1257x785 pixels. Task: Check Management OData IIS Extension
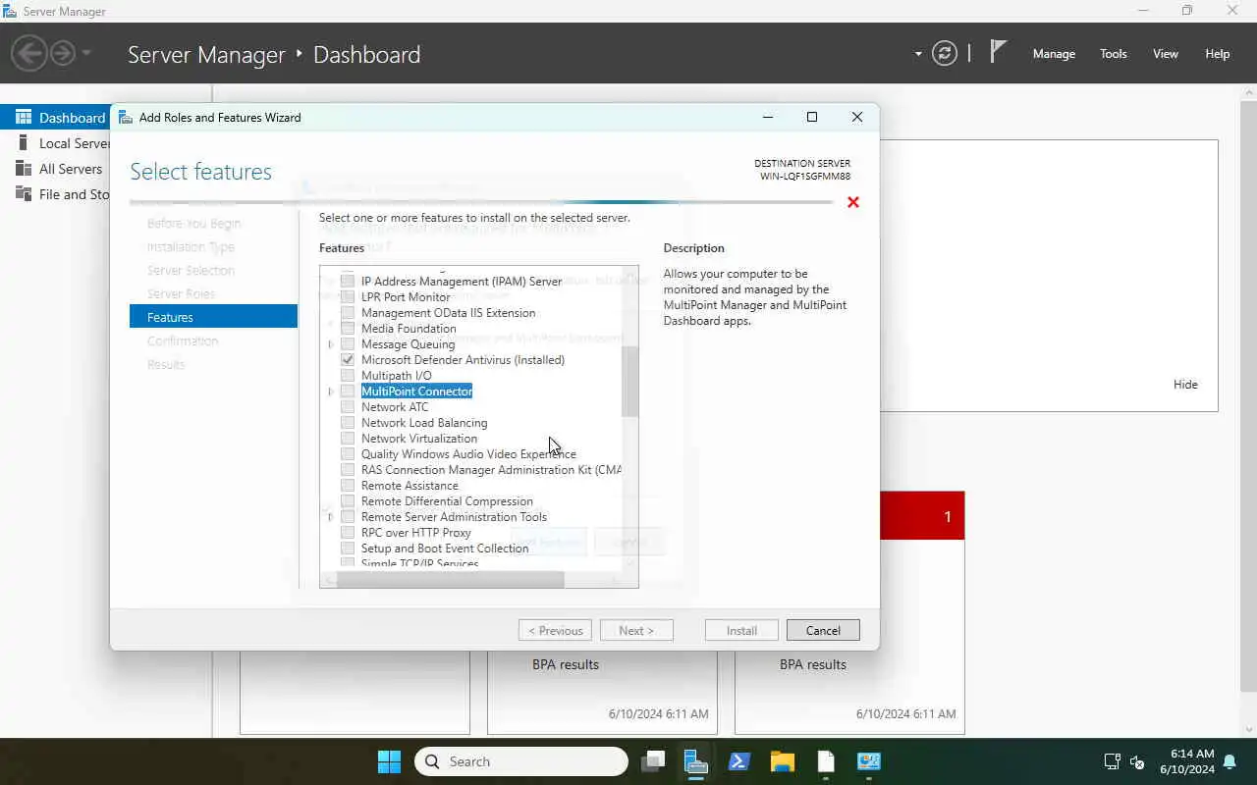click(x=348, y=313)
